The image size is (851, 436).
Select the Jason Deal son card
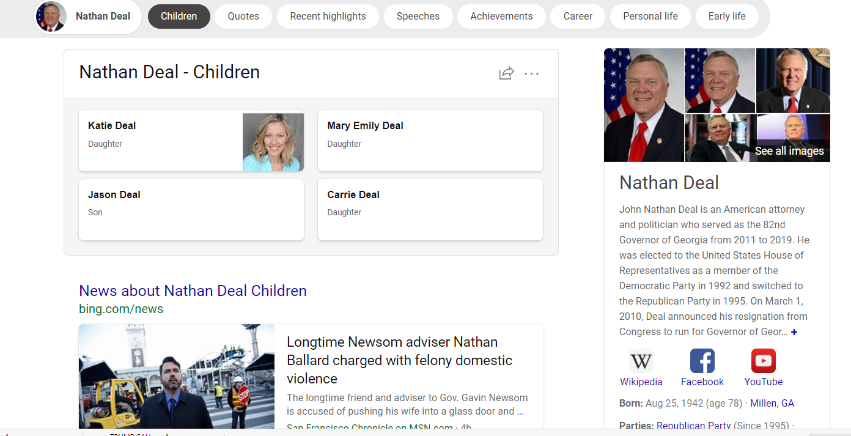pos(191,210)
